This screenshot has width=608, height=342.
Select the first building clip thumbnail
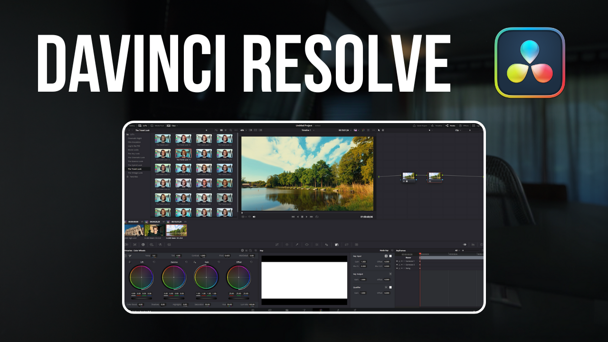point(134,230)
